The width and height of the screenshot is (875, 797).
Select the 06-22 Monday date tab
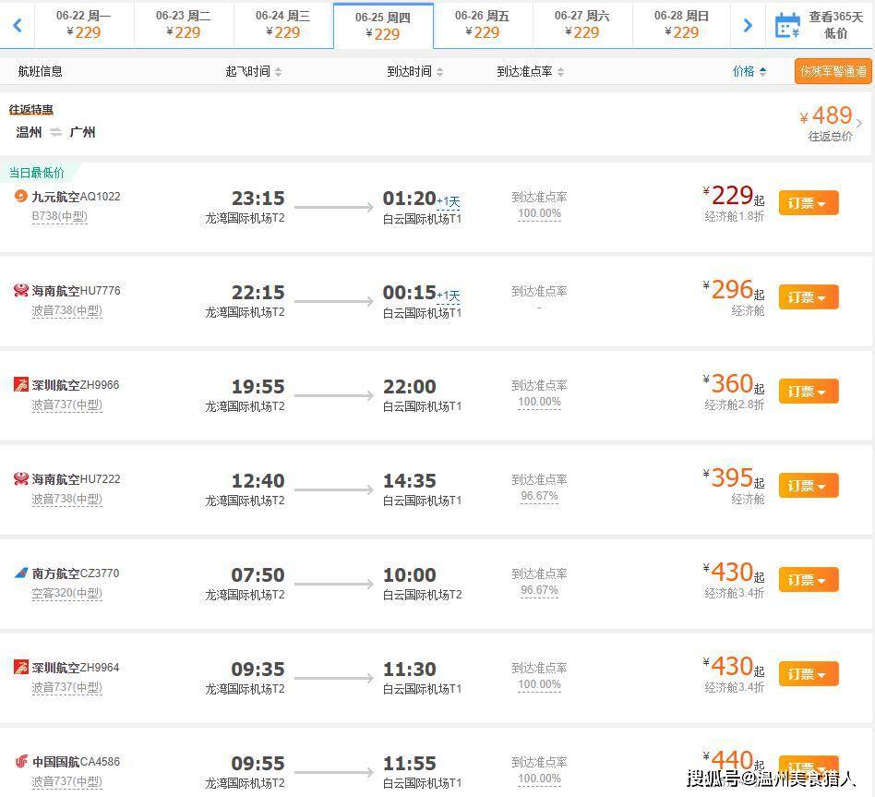84,25
